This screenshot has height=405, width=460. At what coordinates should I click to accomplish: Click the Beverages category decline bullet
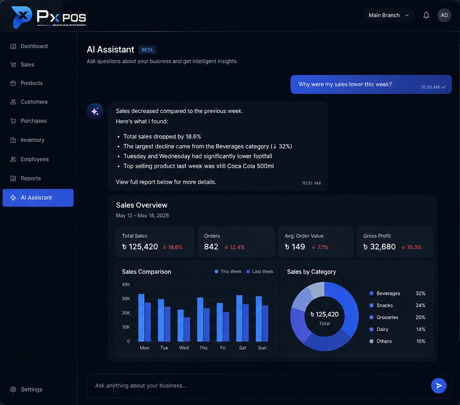pos(207,146)
